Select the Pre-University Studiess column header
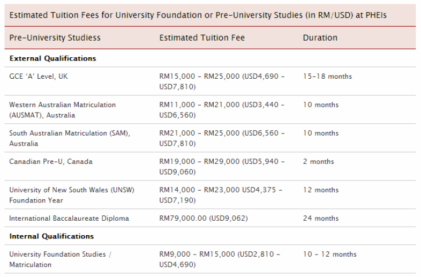 55,38
